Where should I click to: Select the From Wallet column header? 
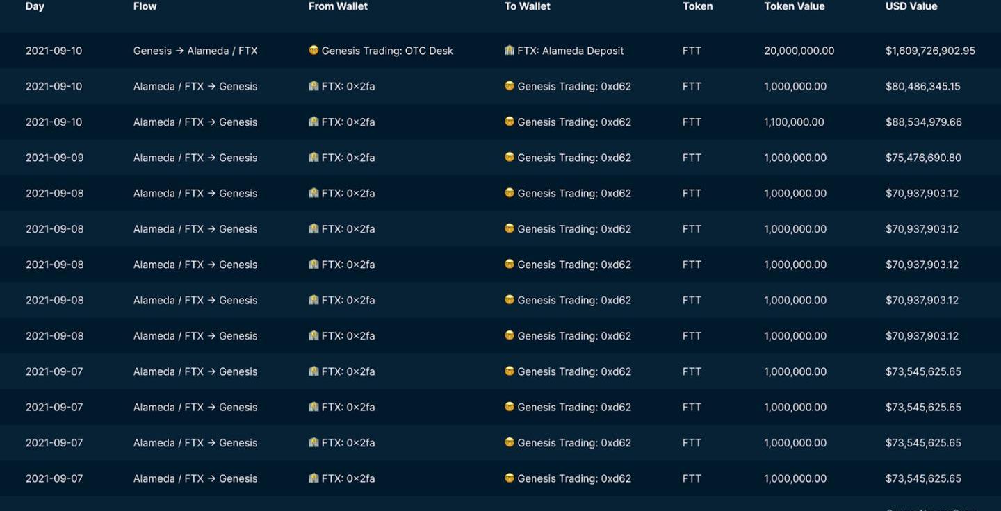tap(338, 6)
